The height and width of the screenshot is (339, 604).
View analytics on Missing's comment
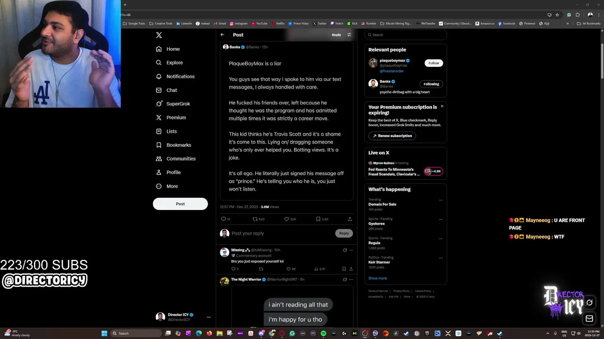(319, 269)
